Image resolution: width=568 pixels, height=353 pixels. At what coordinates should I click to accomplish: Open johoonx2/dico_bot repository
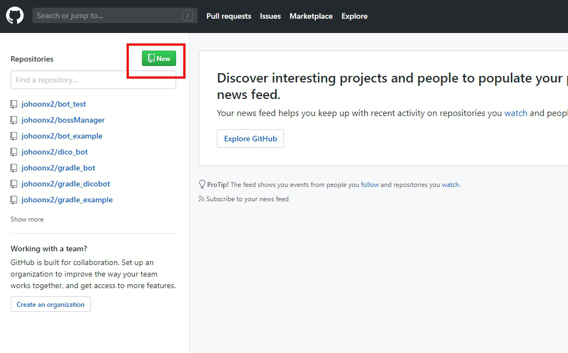[x=54, y=152]
